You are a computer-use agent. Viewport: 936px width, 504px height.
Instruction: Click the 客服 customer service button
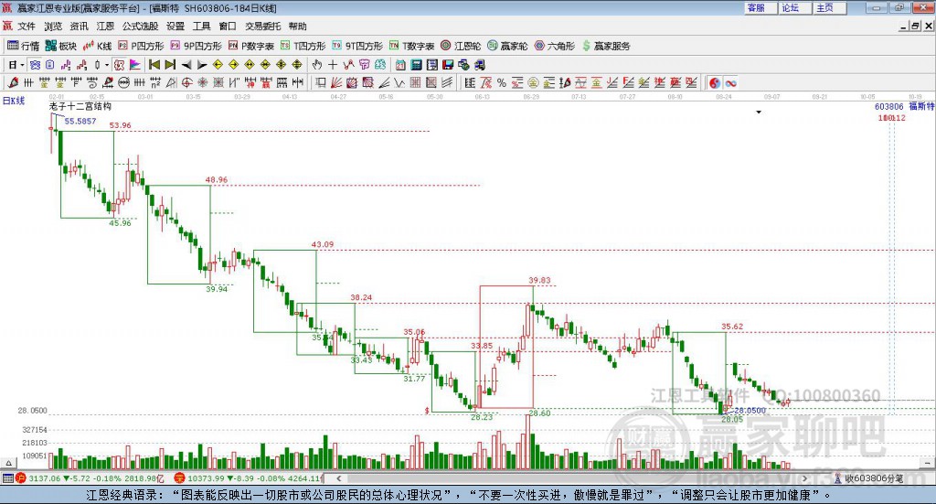pos(760,7)
